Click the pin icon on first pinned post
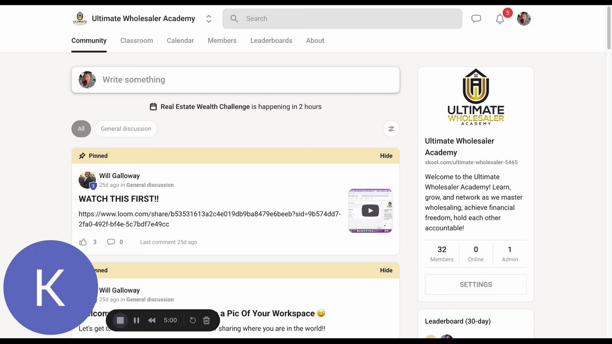 (82, 156)
